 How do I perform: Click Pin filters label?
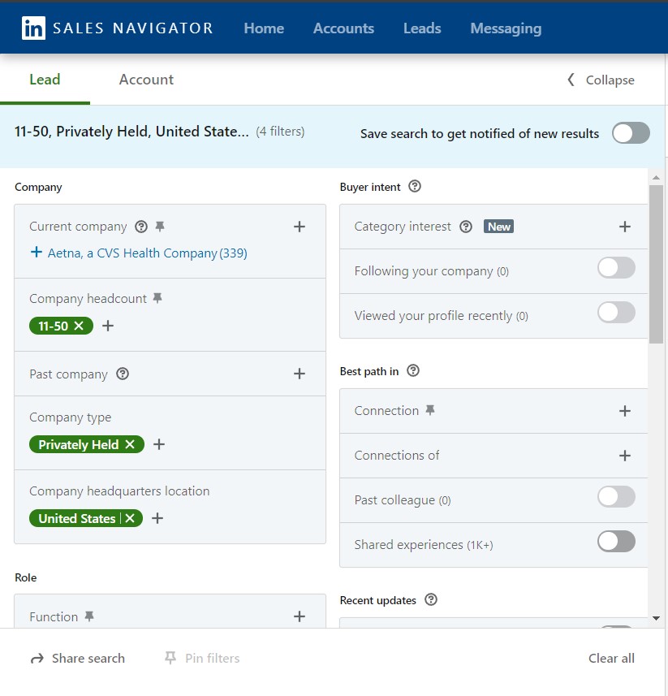[213, 659]
